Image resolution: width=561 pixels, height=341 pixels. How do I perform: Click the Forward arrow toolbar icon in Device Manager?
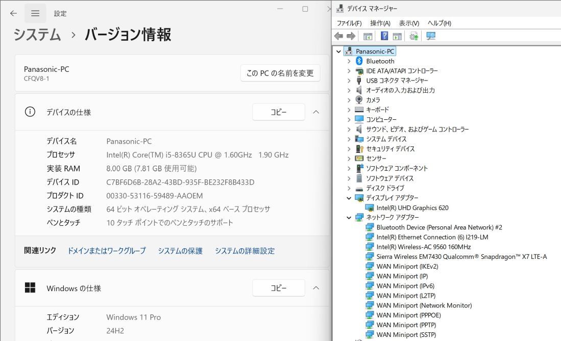[x=351, y=36]
